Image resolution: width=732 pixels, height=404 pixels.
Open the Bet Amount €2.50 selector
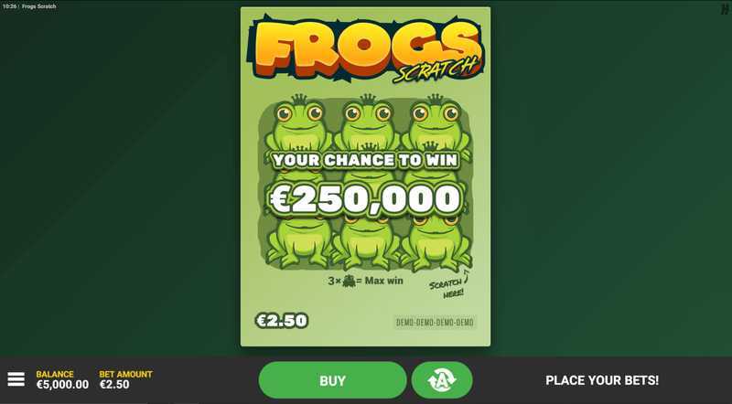tap(125, 379)
